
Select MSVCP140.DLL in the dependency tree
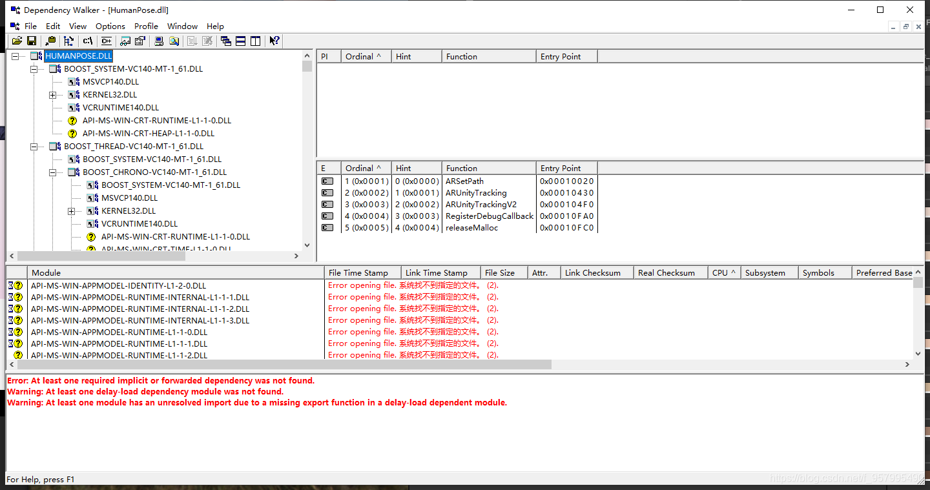click(x=110, y=81)
